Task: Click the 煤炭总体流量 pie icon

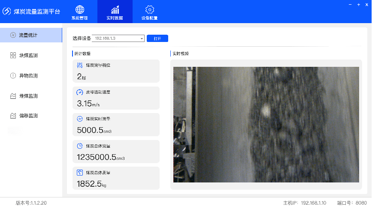Action: pyautogui.click(x=79, y=146)
